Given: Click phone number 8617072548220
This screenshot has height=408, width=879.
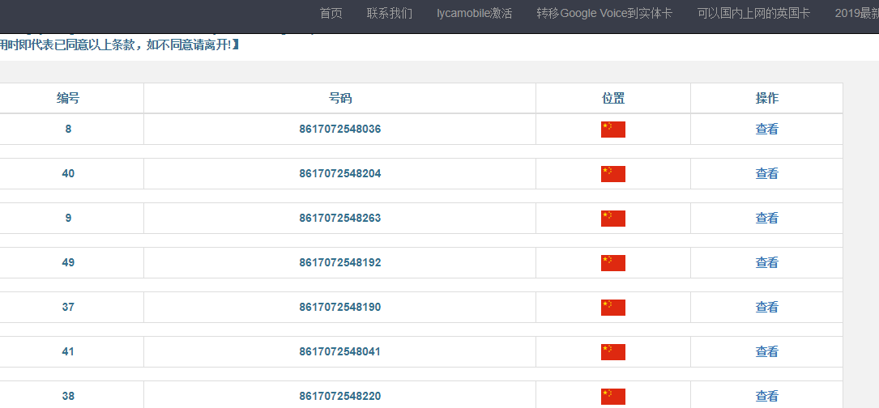Looking at the screenshot, I should click(x=339, y=397).
